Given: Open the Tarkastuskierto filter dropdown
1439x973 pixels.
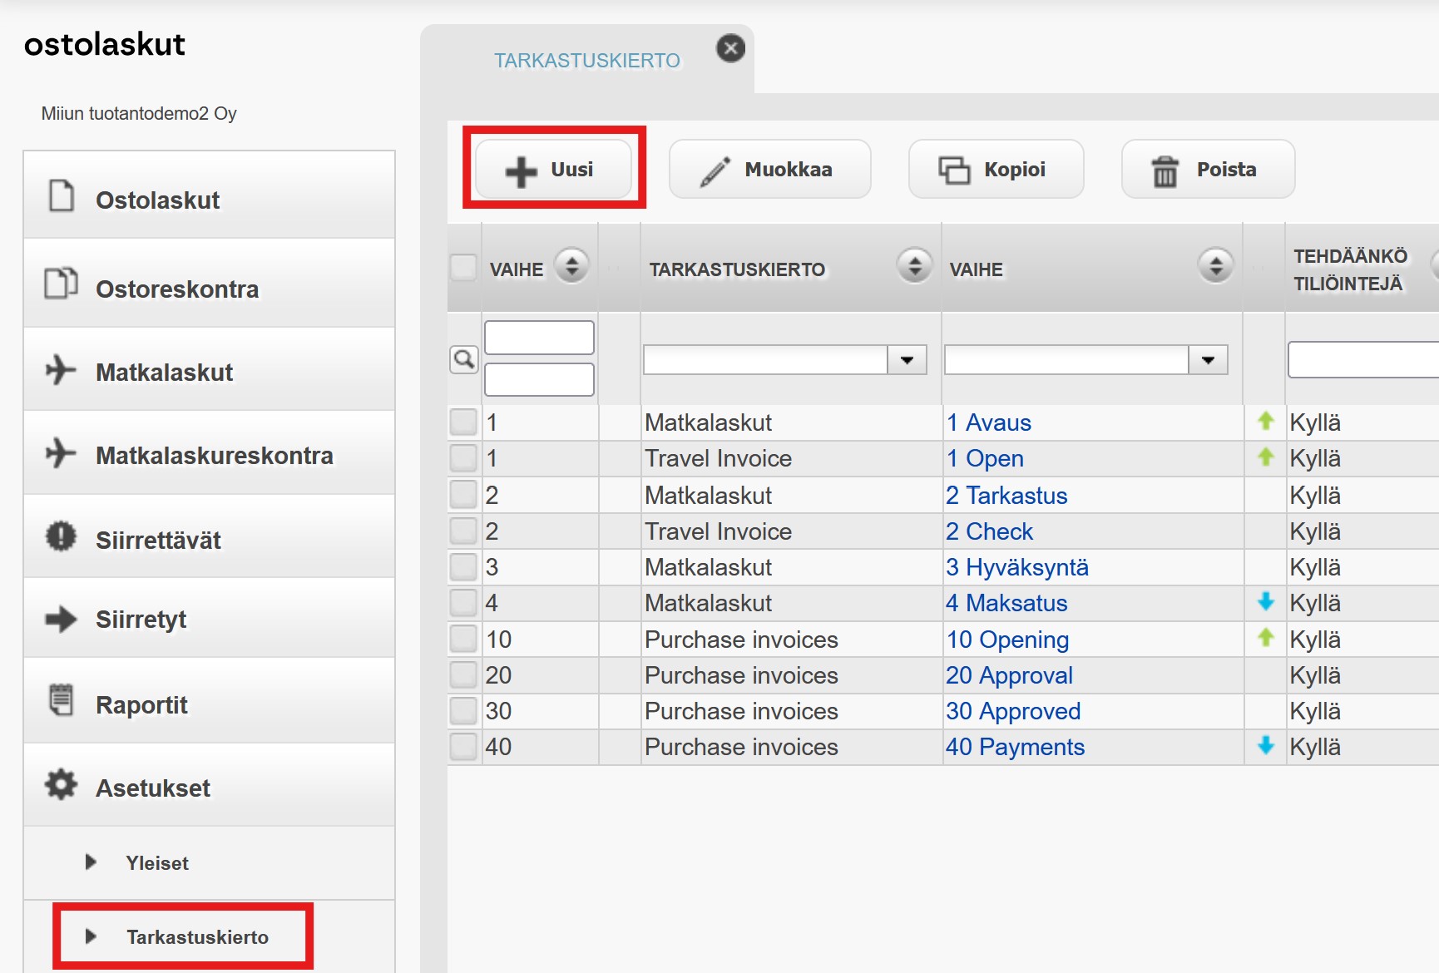Looking at the screenshot, I should 907,360.
